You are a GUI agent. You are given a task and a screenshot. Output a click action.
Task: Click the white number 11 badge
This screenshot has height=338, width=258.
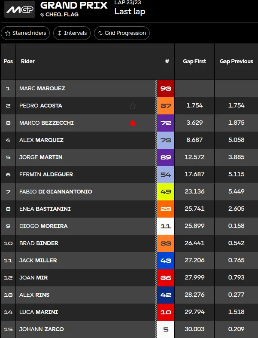pos(166,226)
